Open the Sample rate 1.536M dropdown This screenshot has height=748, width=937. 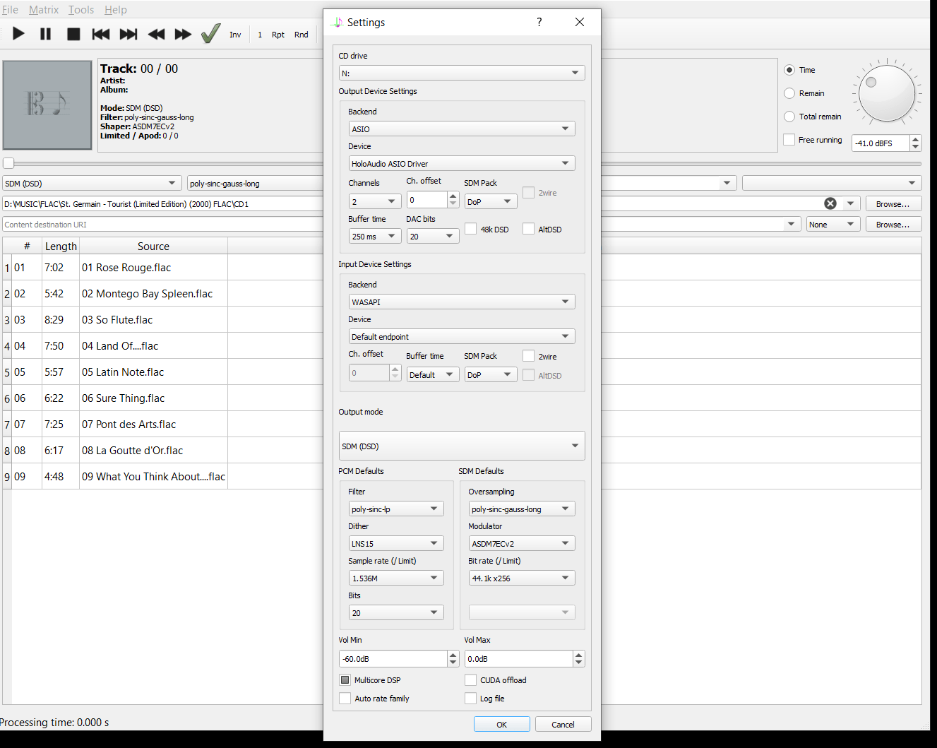pyautogui.click(x=396, y=578)
